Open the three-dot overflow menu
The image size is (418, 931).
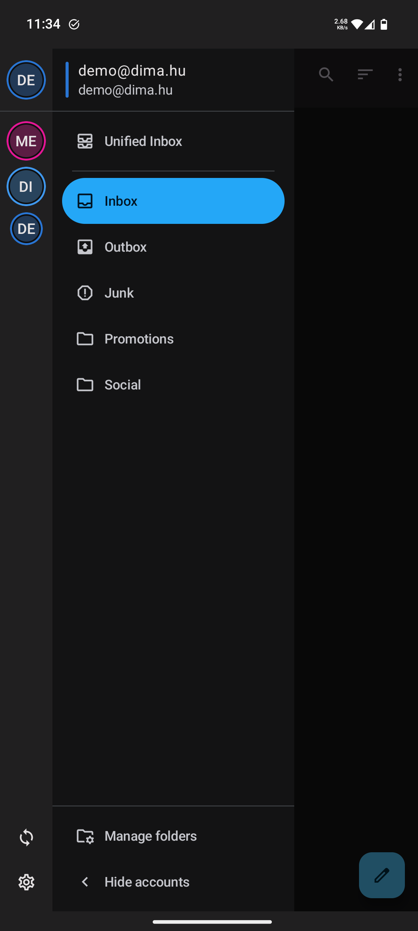pos(400,74)
